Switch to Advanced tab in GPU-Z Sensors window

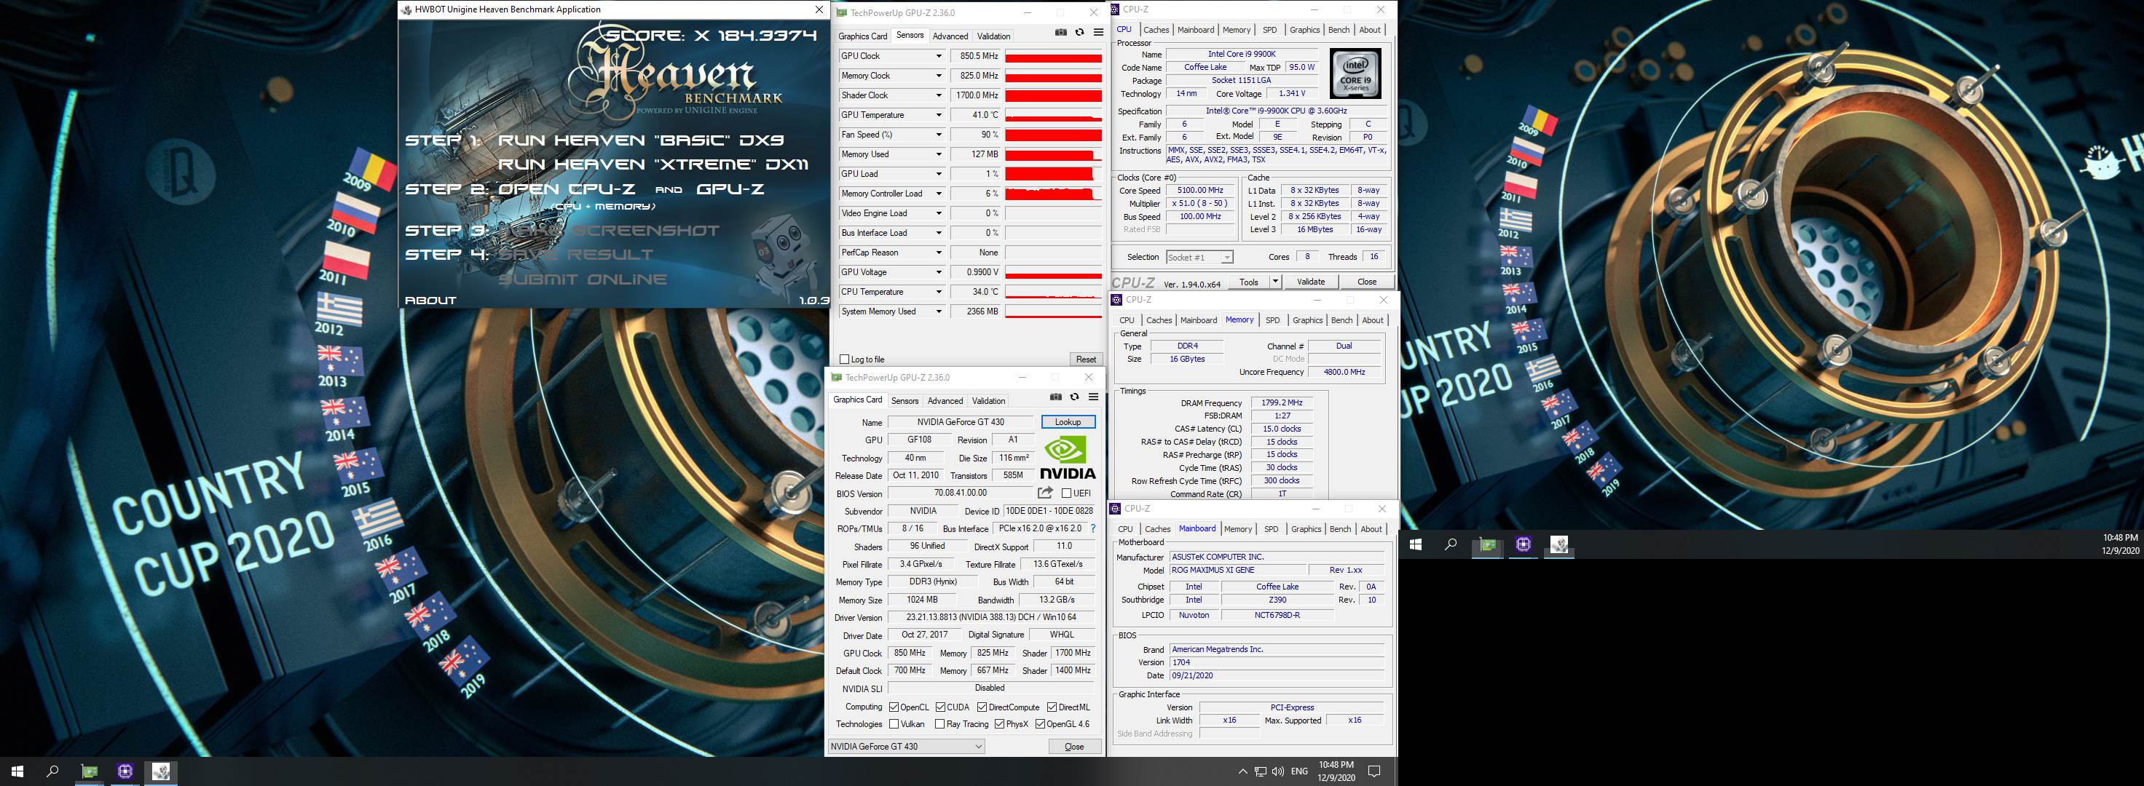pyautogui.click(x=950, y=36)
